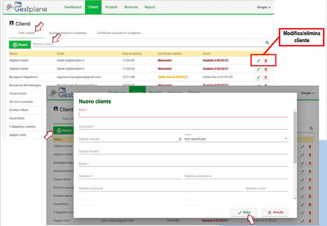
Task: Click the dialog scrollbar down arrow
Action: point(295,198)
